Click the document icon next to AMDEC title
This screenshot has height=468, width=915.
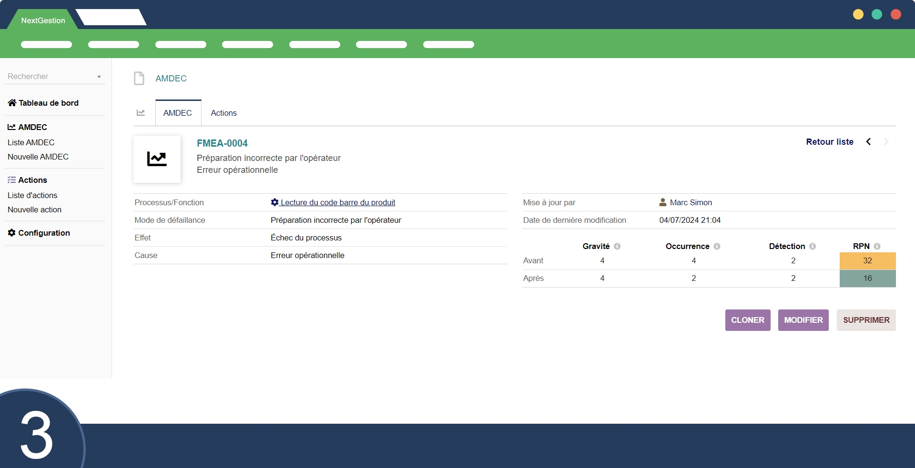coord(139,78)
